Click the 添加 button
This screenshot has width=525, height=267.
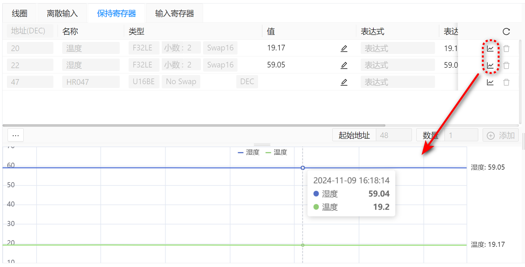(500, 135)
